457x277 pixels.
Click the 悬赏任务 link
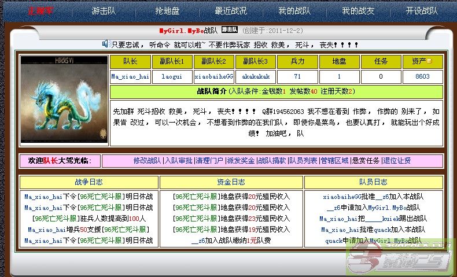pos(366,161)
